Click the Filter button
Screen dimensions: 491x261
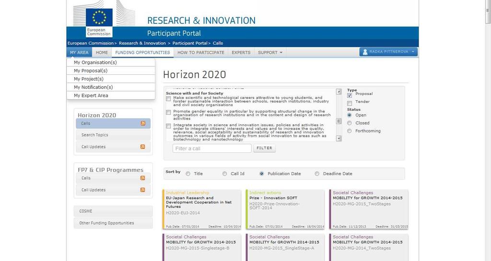coord(264,148)
